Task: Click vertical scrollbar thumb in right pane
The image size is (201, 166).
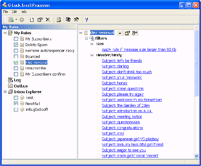Action: point(196,63)
